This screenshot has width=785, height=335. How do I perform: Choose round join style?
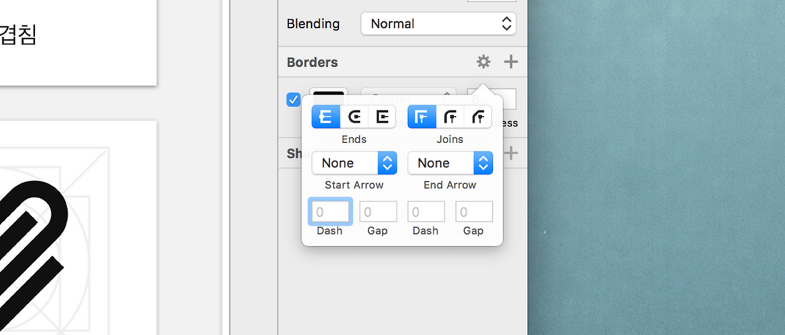click(x=450, y=117)
